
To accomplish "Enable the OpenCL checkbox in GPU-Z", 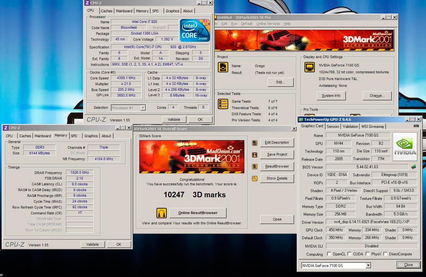I will (x=329, y=254).
